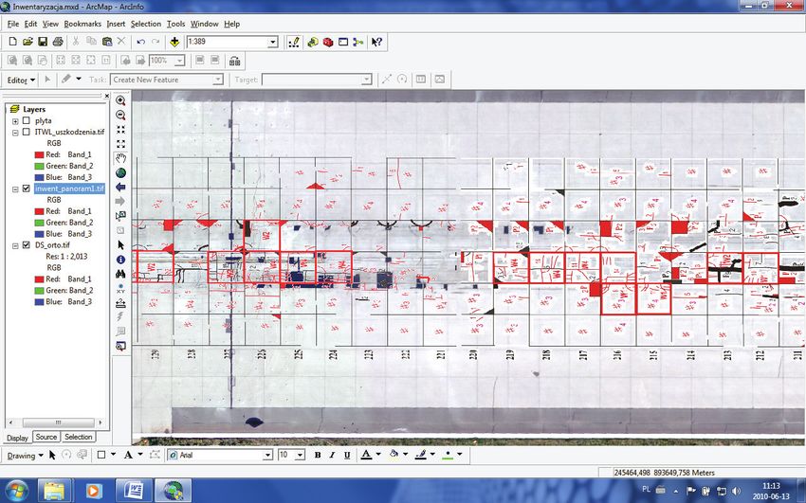Click the Fixed Zoom Out icon
The image size is (806, 503).
[120, 144]
